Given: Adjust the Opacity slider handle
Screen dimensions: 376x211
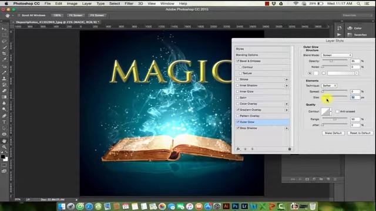Looking at the screenshot, I should tap(331, 61).
